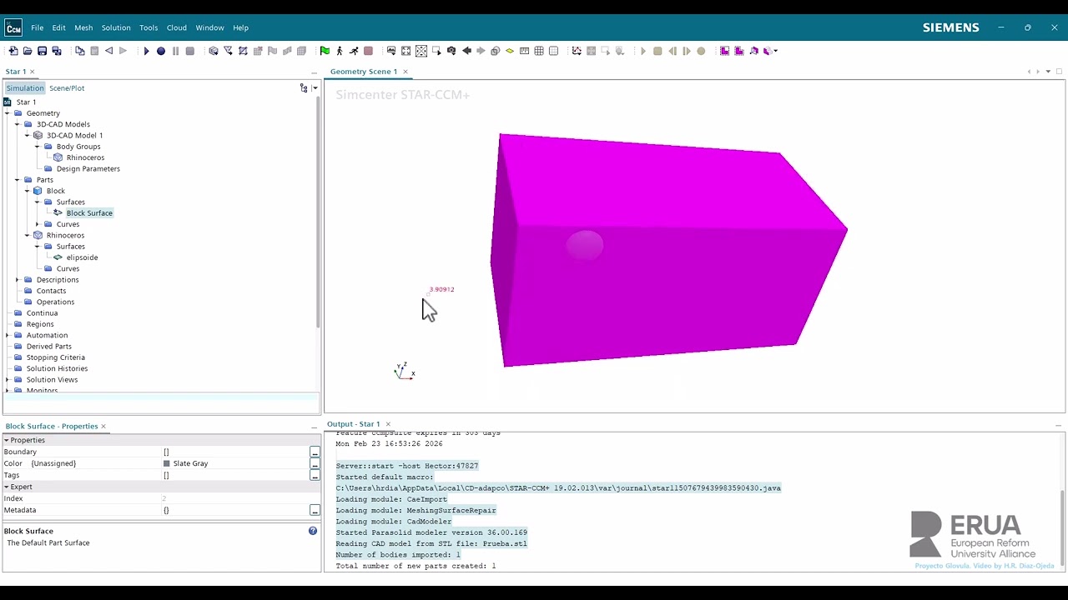1068x600 pixels.
Task: Collapse the Geometry tree node
Action: coord(8,113)
